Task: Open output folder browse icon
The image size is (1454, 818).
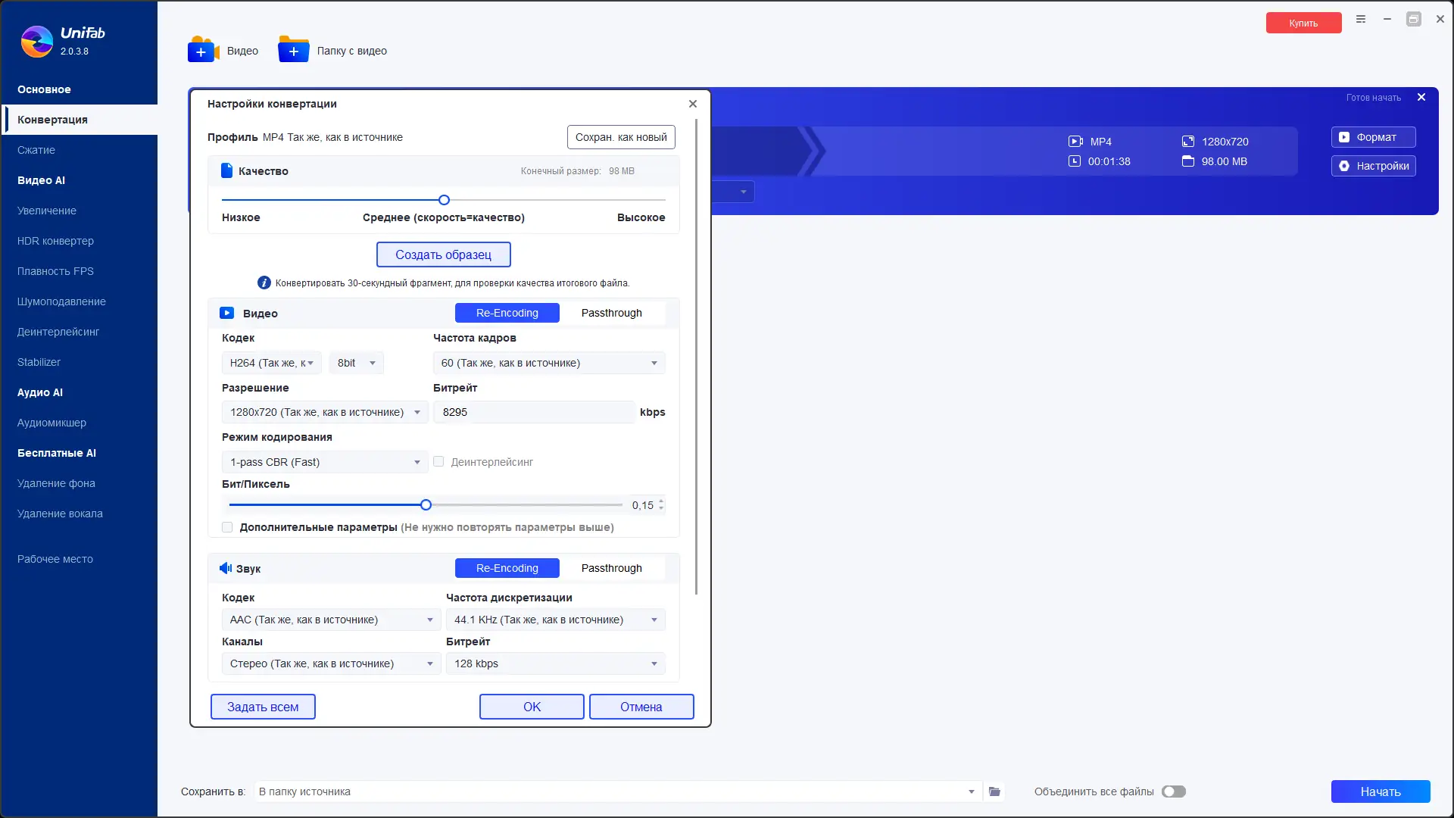Action: click(x=994, y=791)
